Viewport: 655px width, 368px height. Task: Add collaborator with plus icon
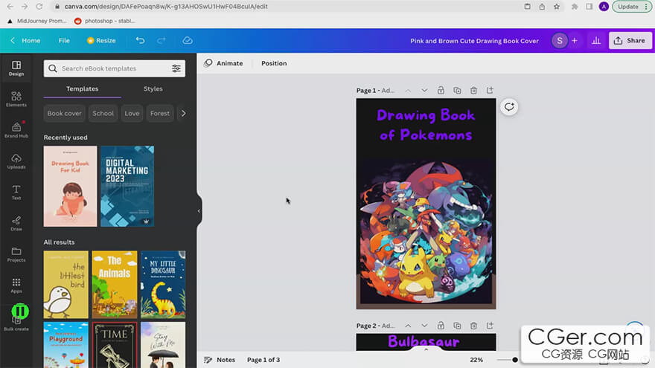point(575,40)
